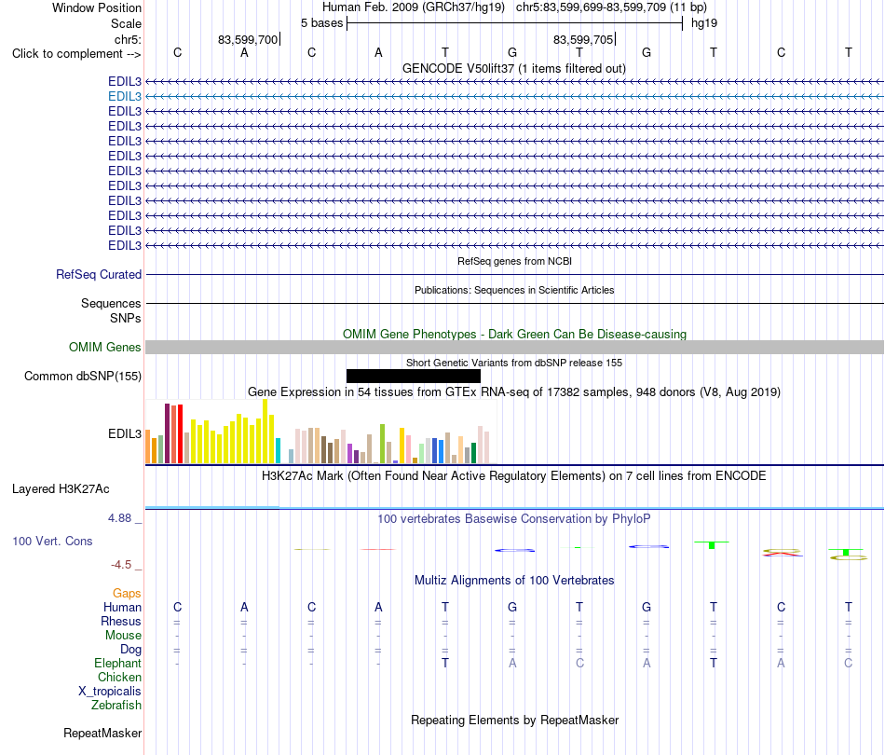885x755 pixels.
Task: Click the Chicken alignment row label
Action: click(x=119, y=677)
